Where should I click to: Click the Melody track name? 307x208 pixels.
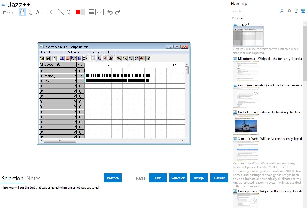(x=58, y=76)
